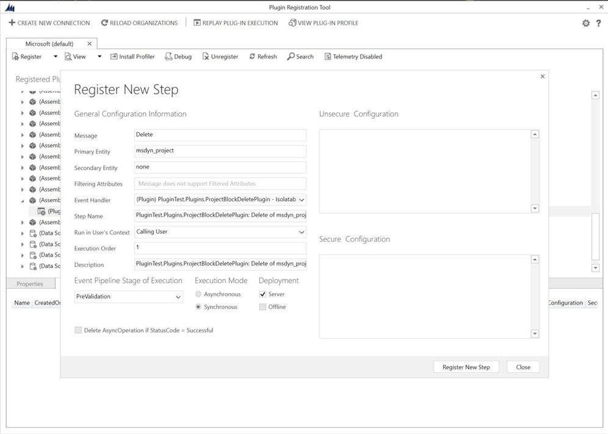The width and height of the screenshot is (608, 434).
Task: Open Run in User's Context dropdown
Action: tap(302, 232)
